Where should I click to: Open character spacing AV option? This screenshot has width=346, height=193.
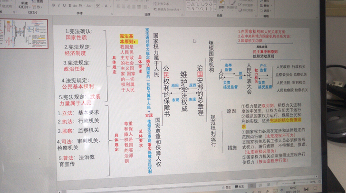[x=81, y=6]
